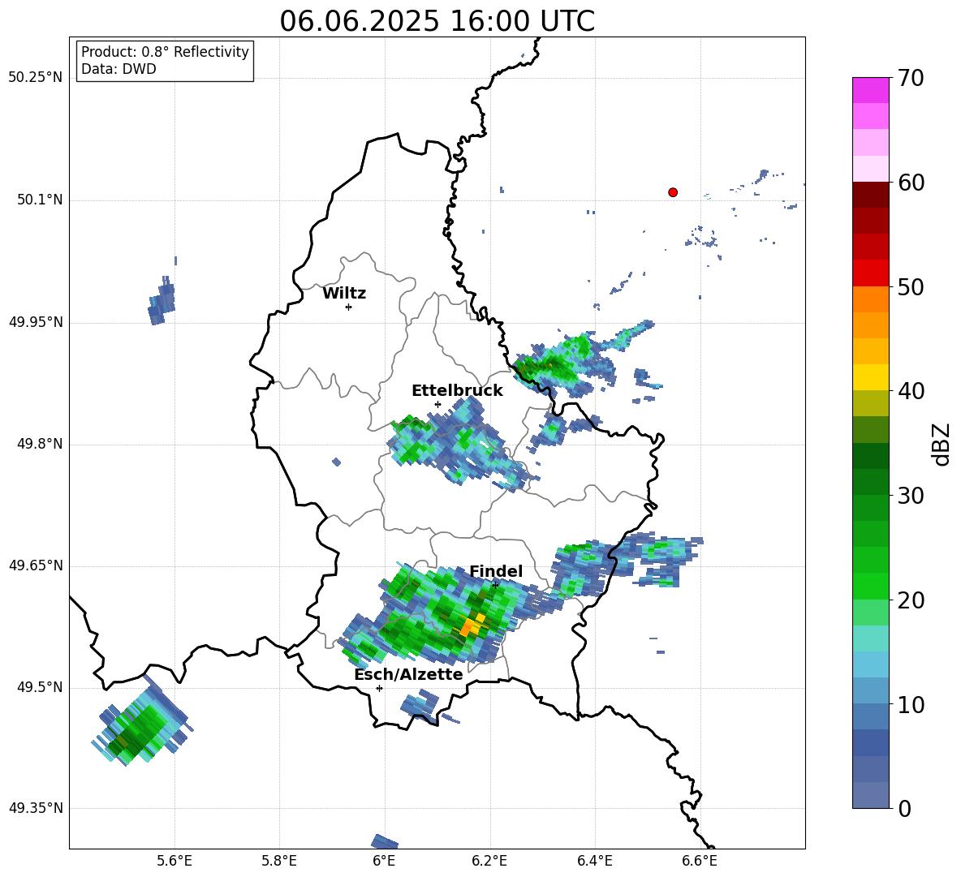Click the 10 colorbar tick label

(x=911, y=704)
